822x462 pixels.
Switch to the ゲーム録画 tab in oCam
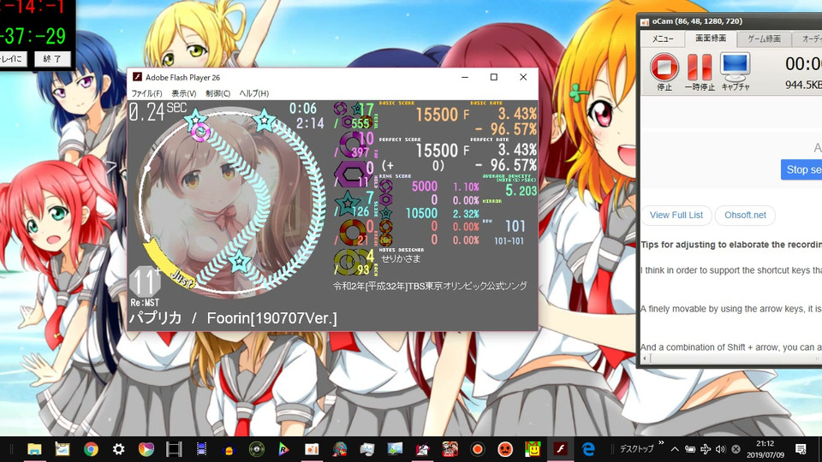click(x=764, y=38)
